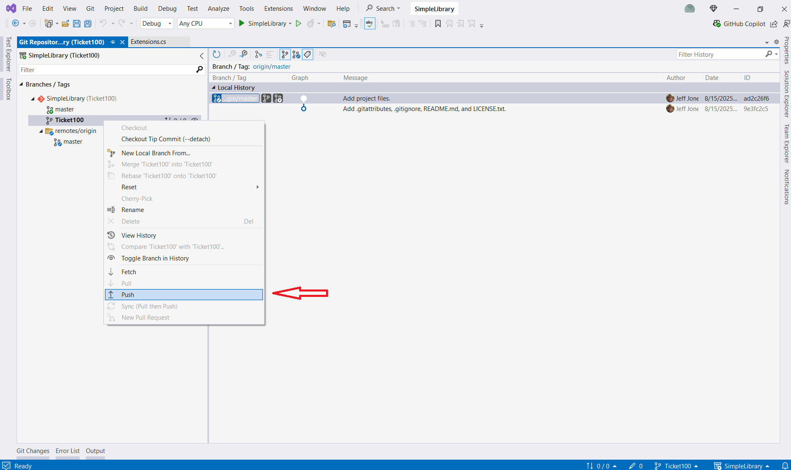Click the feedback person icon at top right
Screen dimensions: 791x470
[x=786, y=24]
